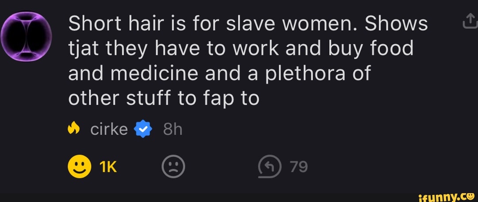478x202 pixels.
Task: Click the blue verified badge
Action: pyautogui.click(x=143, y=130)
